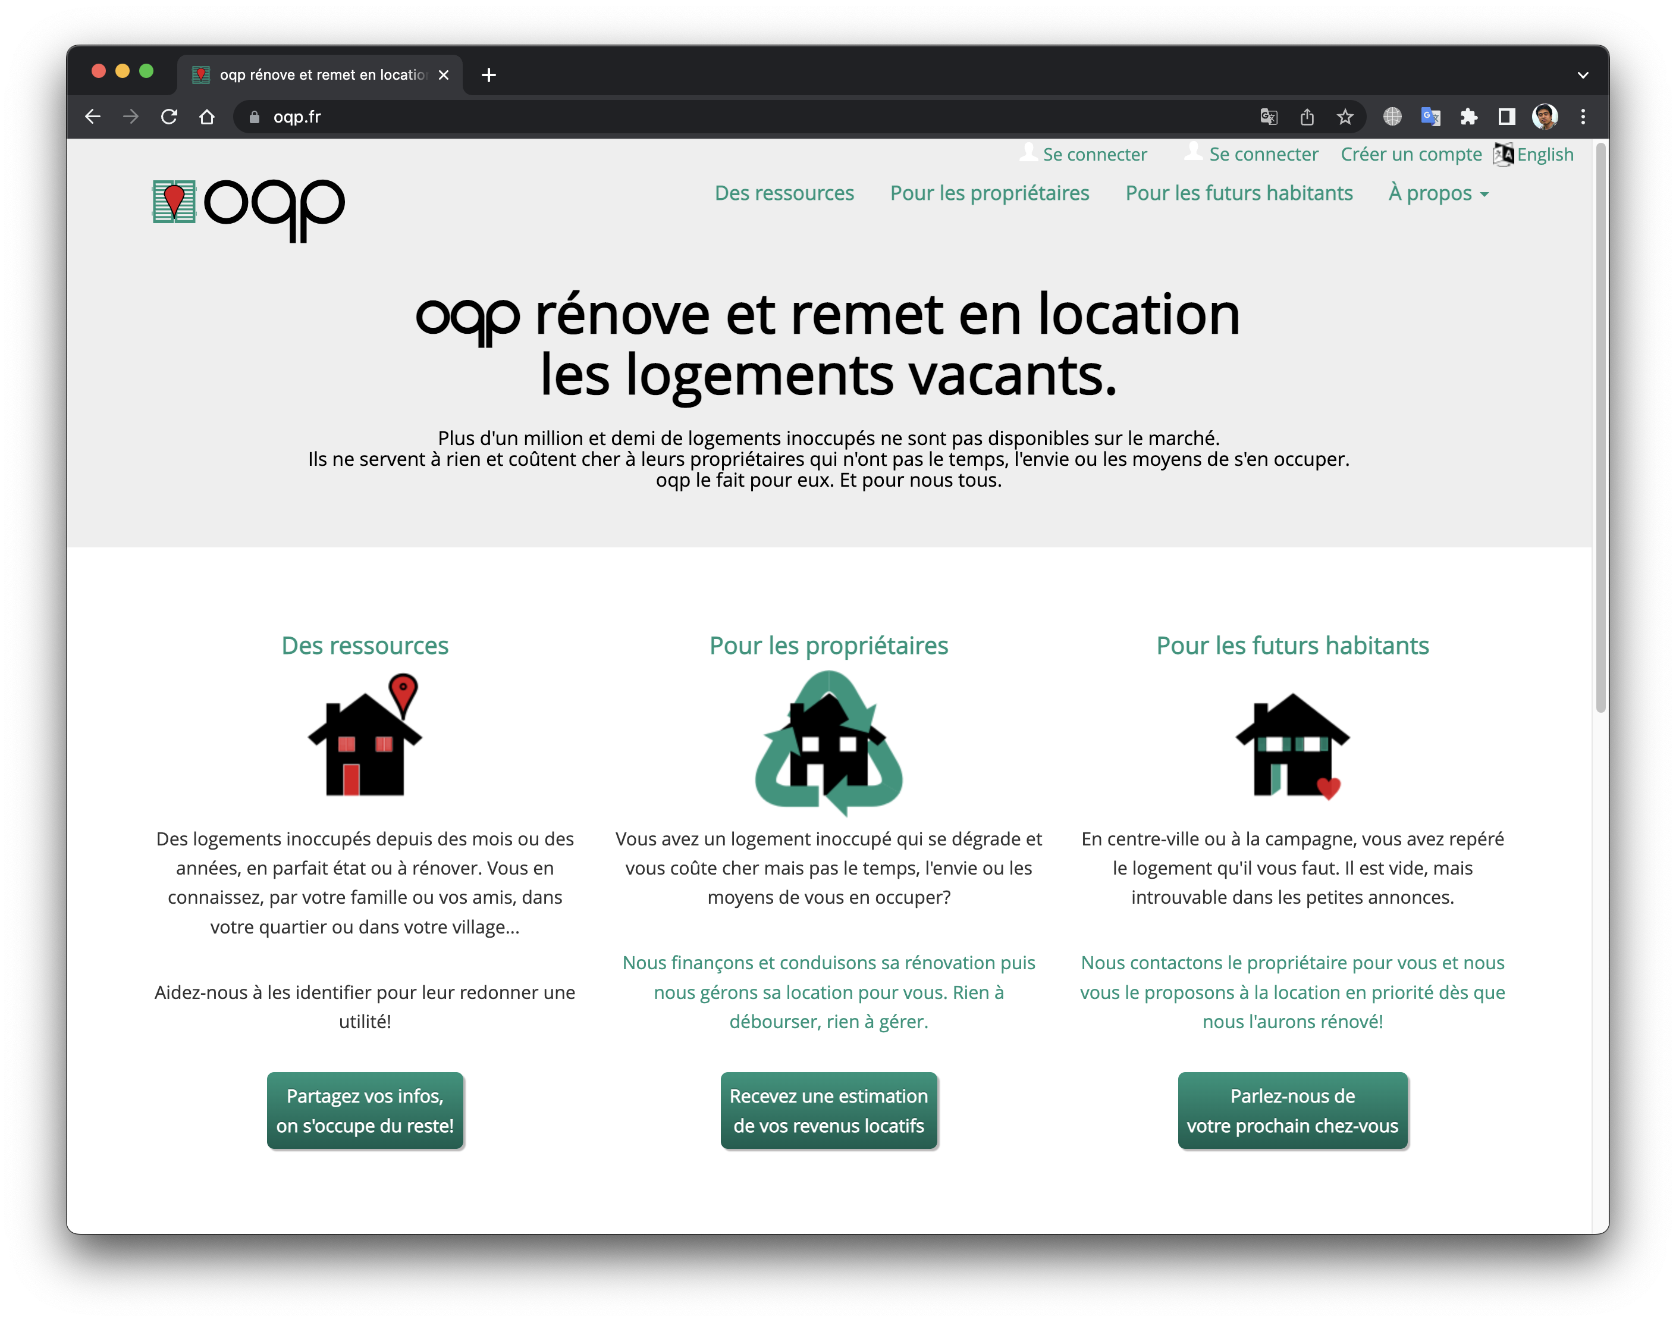Click Partagez vos infos button
This screenshot has height=1322, width=1676.
click(x=365, y=1110)
